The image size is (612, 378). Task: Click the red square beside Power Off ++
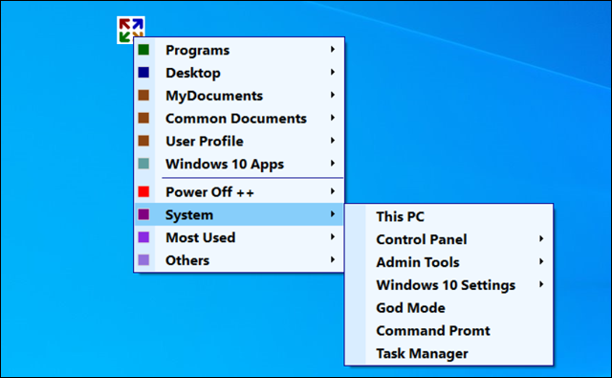tap(143, 191)
